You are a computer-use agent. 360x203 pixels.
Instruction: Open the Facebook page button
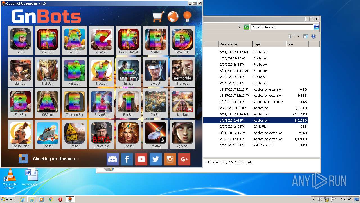click(127, 159)
